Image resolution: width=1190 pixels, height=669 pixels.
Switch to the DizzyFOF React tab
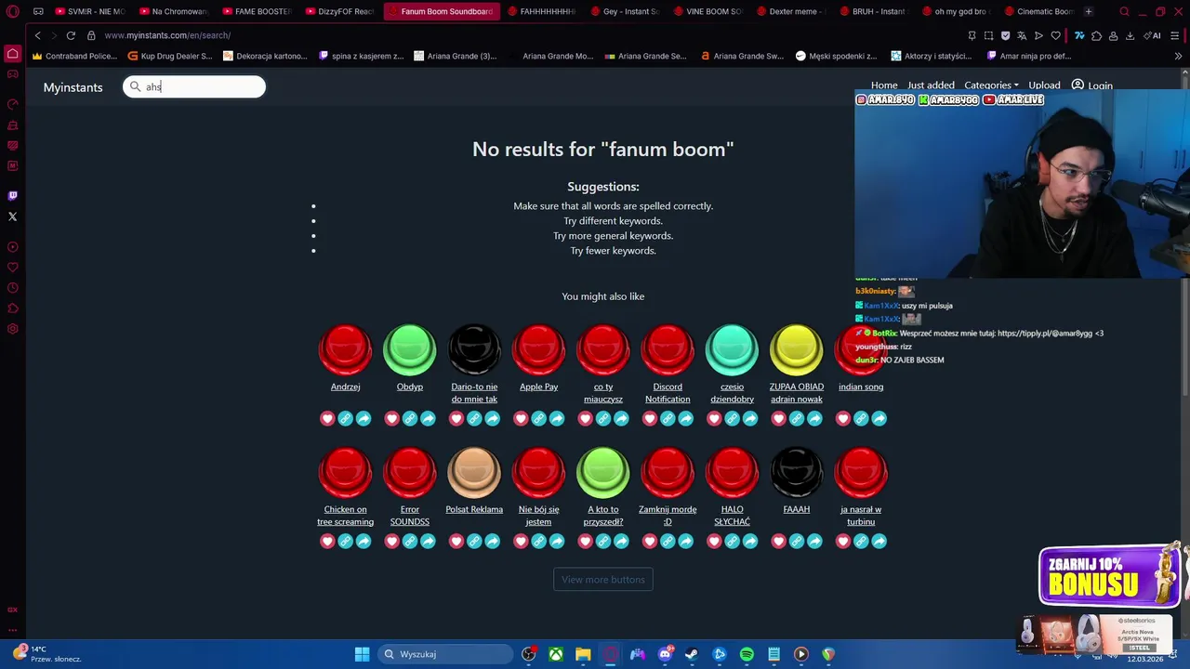[339, 12]
